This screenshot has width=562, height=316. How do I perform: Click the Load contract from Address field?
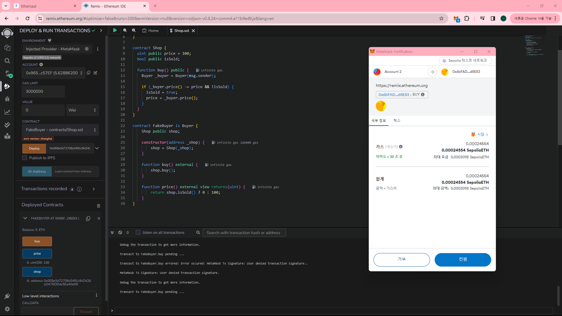[75, 171]
